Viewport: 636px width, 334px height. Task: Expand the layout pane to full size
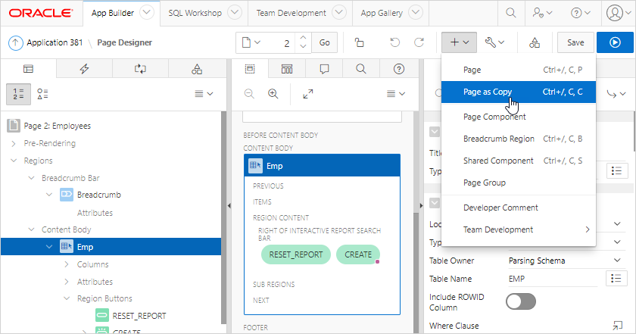(308, 94)
